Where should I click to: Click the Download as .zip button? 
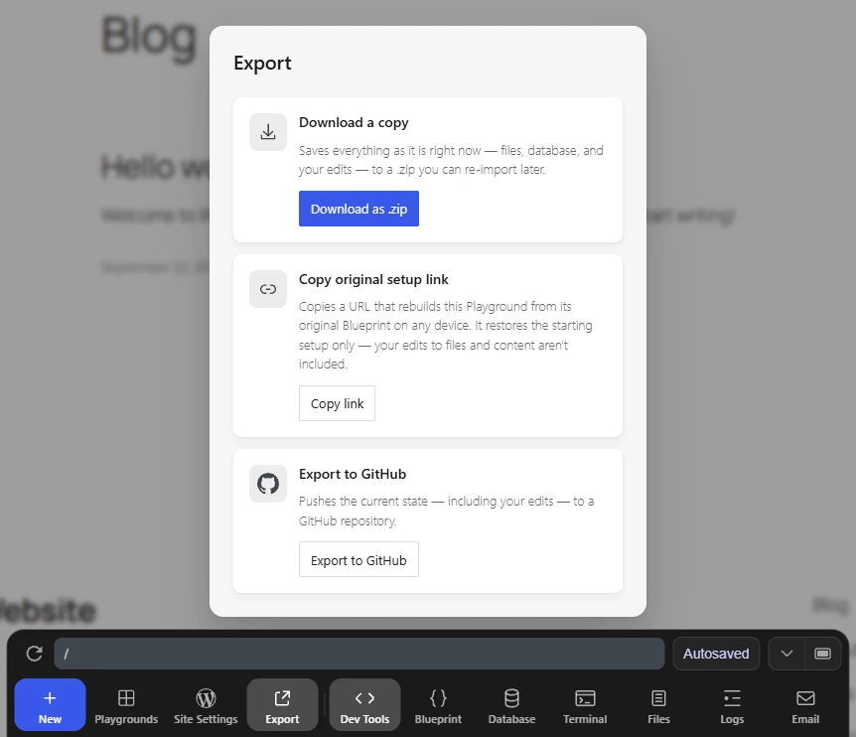click(x=358, y=209)
